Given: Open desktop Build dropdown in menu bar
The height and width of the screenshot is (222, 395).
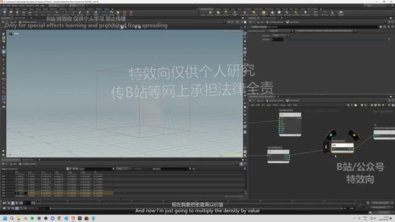Looking at the screenshot, I should point(57,6).
